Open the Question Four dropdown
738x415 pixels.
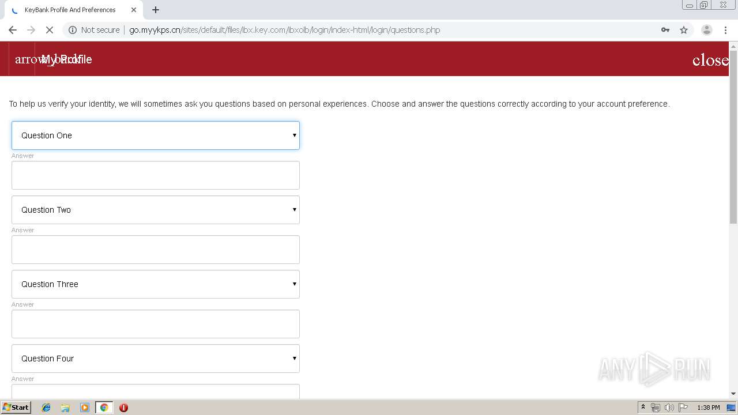(x=156, y=359)
